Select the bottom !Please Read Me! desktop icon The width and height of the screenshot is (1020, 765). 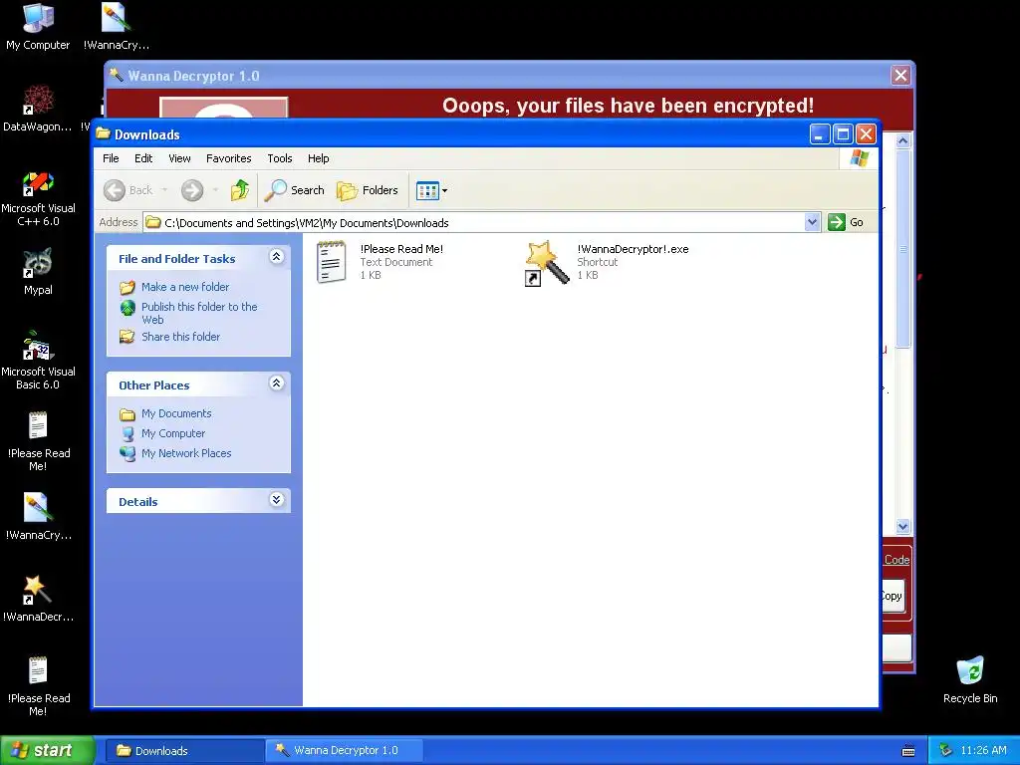tap(39, 687)
